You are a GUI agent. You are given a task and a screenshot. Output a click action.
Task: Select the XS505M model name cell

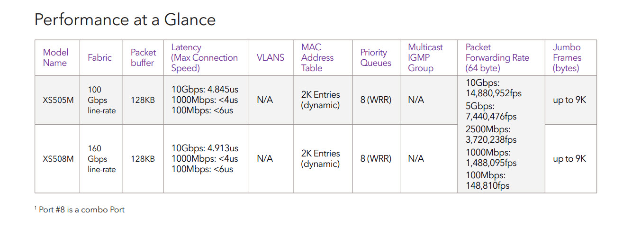tap(58, 100)
